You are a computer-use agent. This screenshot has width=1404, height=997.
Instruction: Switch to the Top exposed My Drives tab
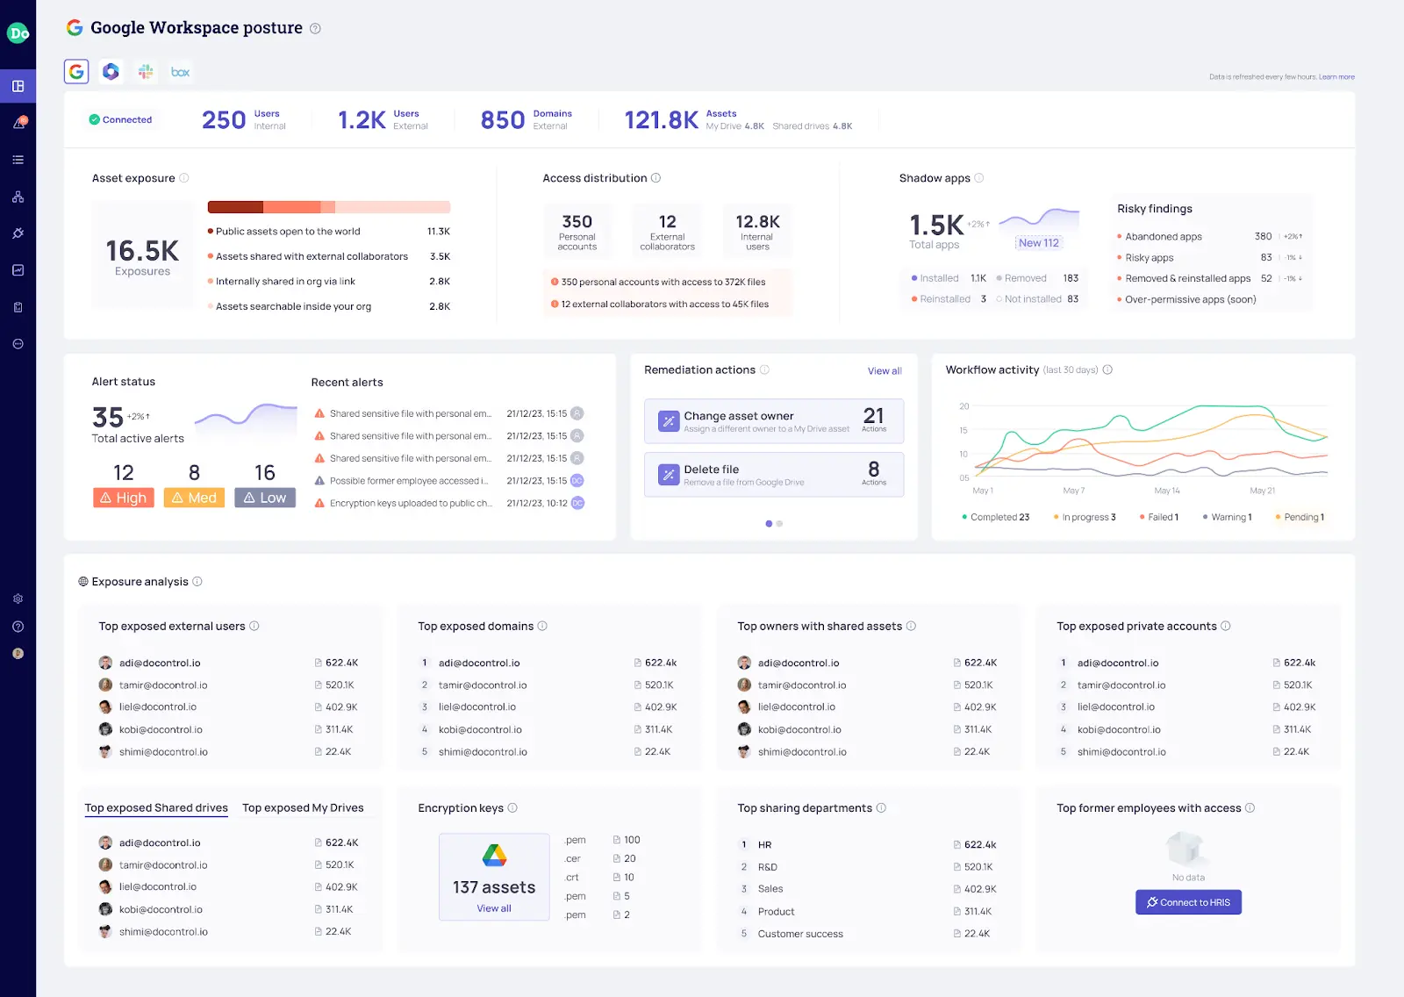coord(305,807)
